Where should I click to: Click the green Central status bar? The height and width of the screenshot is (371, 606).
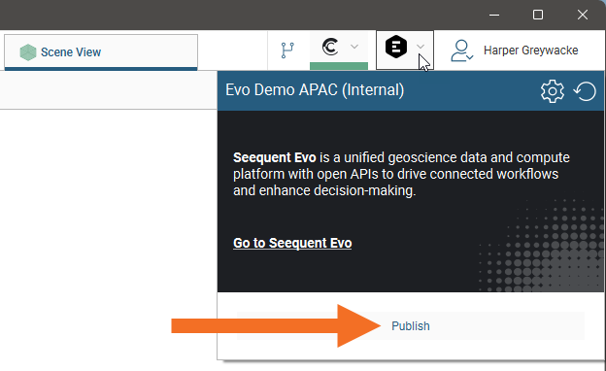pyautogui.click(x=339, y=66)
